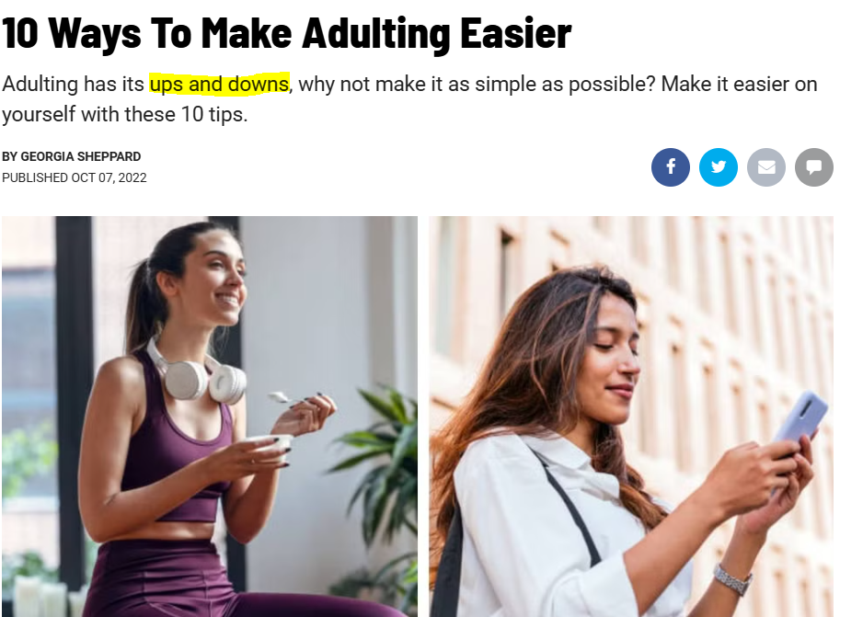
Task: Click the text 'yourself with these 10 tips.'
Action: 125,114
